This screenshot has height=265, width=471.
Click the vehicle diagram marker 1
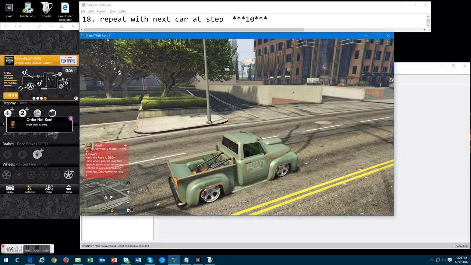(25, 73)
